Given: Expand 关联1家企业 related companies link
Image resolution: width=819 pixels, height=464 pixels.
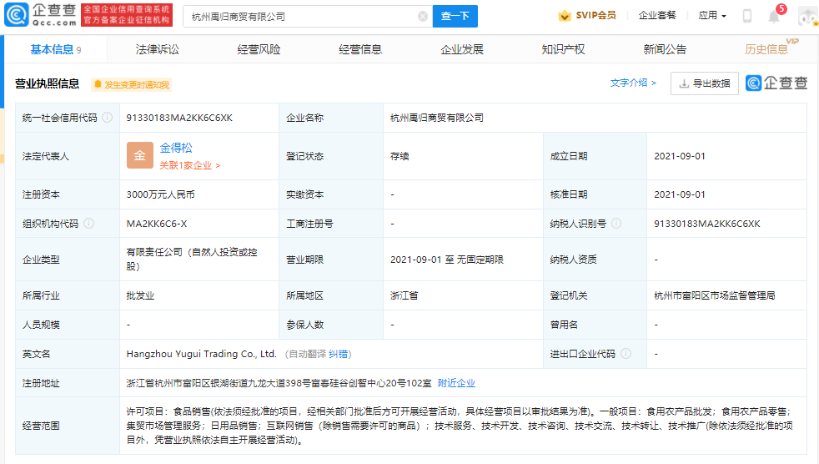Looking at the screenshot, I should point(190,165).
